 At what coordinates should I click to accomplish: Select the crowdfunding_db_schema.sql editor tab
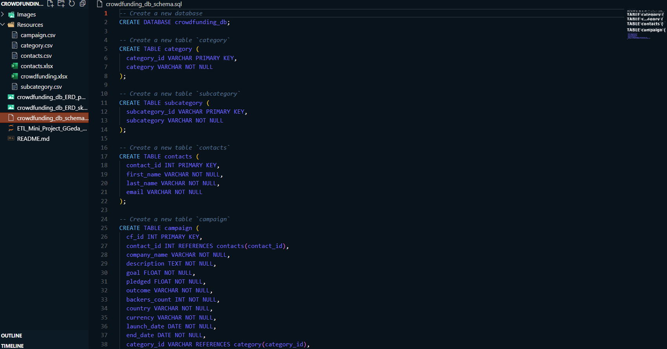tap(143, 4)
